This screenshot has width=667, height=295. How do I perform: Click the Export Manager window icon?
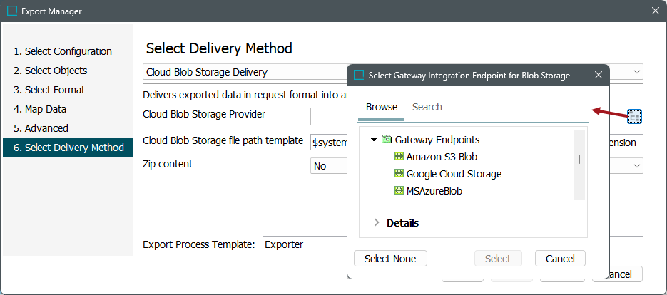[12, 11]
